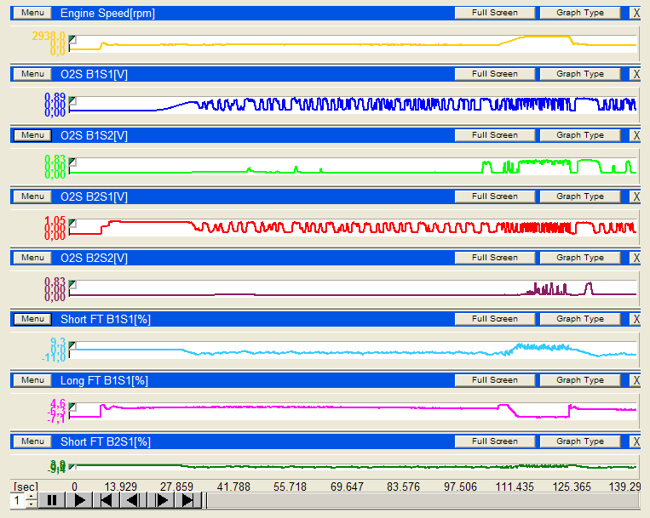Open Graph Type for O2S B2S1 graph
Image resolution: width=650 pixels, height=518 pixels.
click(x=580, y=196)
